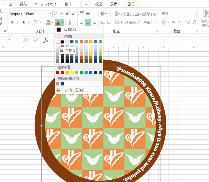
Task: Click セルを結合して中央揃え merge button
Action: point(134,23)
